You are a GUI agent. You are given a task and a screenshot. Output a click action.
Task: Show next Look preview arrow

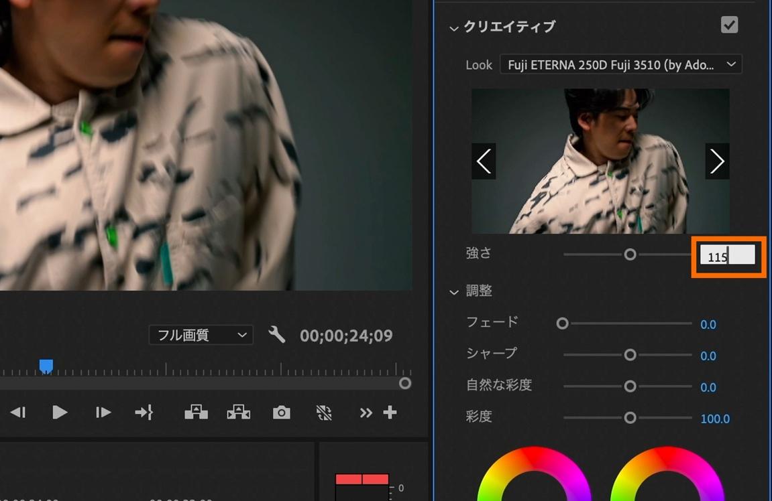click(718, 161)
